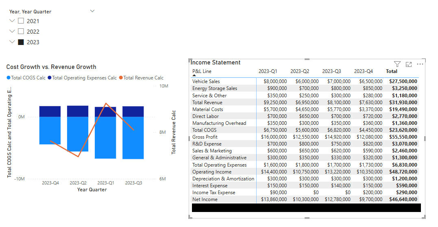Click Focus mode icon on Income Statement

[409, 64]
